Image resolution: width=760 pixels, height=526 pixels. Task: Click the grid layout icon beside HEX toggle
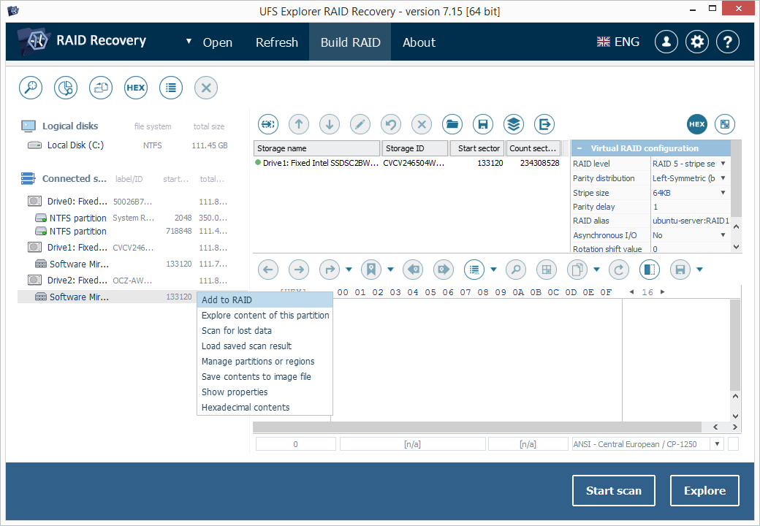(x=725, y=124)
